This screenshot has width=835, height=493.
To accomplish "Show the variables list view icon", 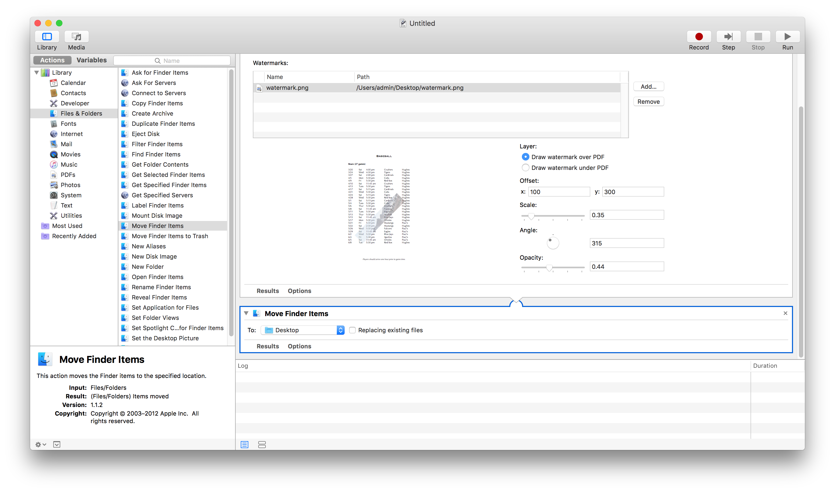I will [x=262, y=445].
